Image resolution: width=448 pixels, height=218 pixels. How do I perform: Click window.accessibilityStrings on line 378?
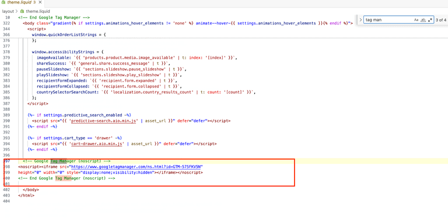click(68, 52)
